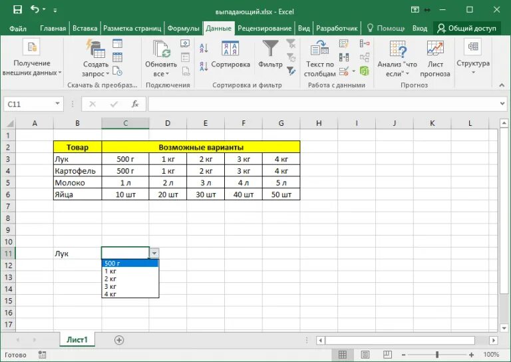Switch to the Вид tab
Viewport: 511px width, 362px height.
303,29
